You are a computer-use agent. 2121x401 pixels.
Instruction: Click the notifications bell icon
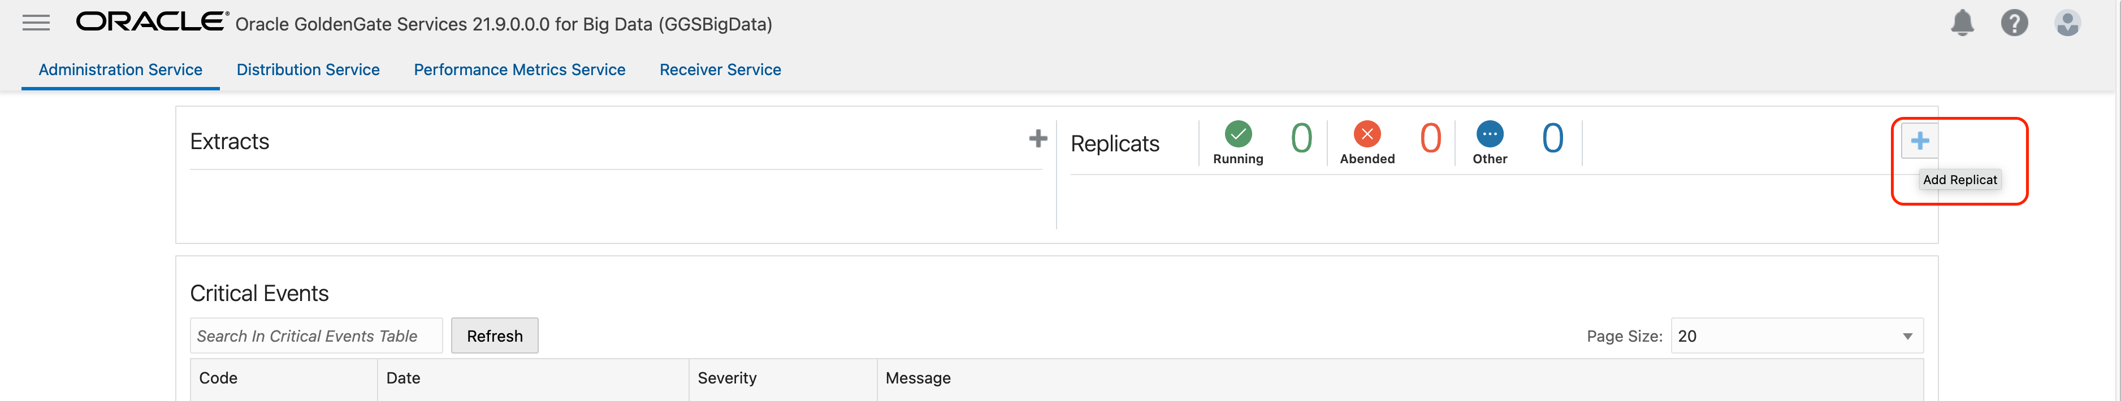1962,23
